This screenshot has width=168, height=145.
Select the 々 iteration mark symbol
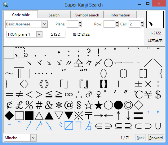pos(89,63)
